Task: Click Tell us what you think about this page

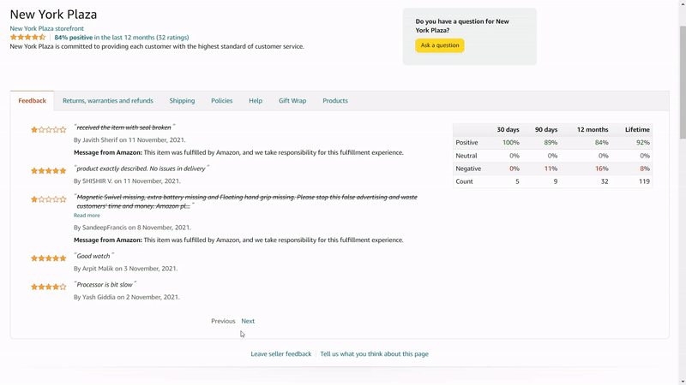Action: [374, 354]
